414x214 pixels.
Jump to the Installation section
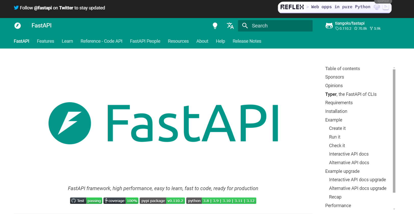[336, 111]
